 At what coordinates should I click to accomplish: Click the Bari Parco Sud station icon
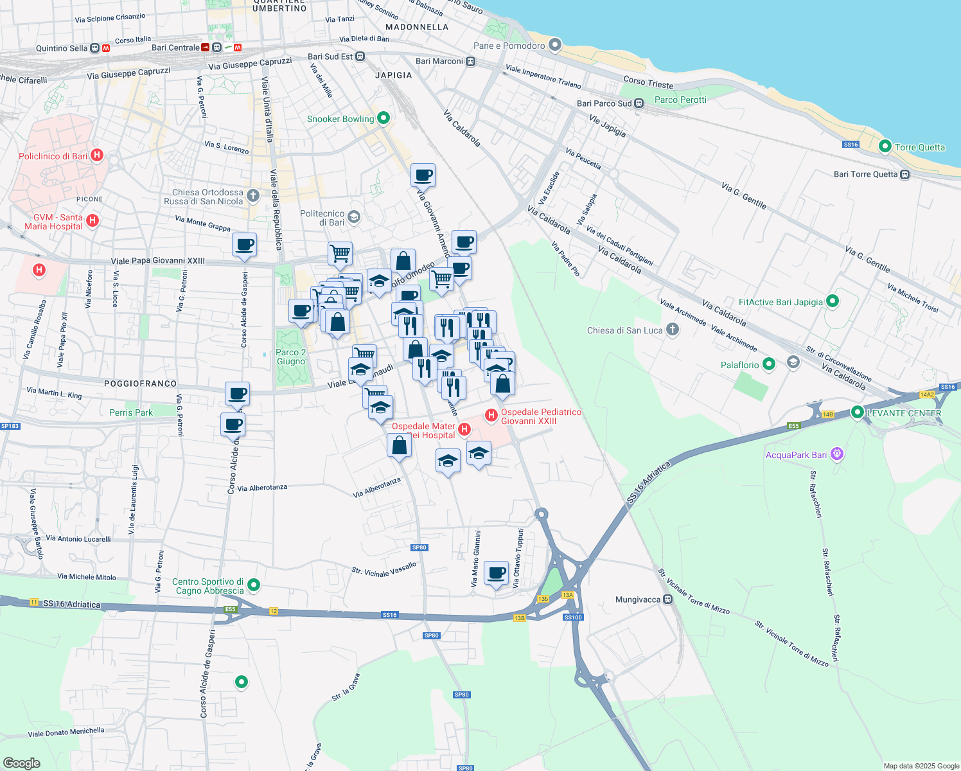tap(639, 103)
